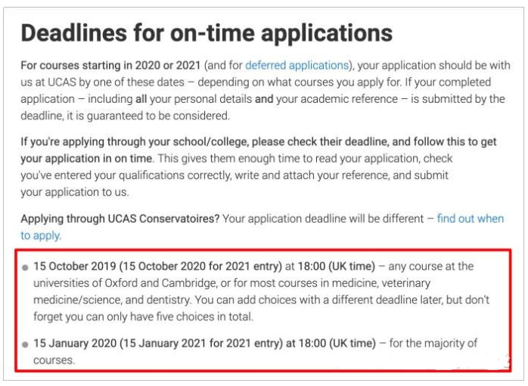Click the bullet next to 15 October 2019

point(25,267)
